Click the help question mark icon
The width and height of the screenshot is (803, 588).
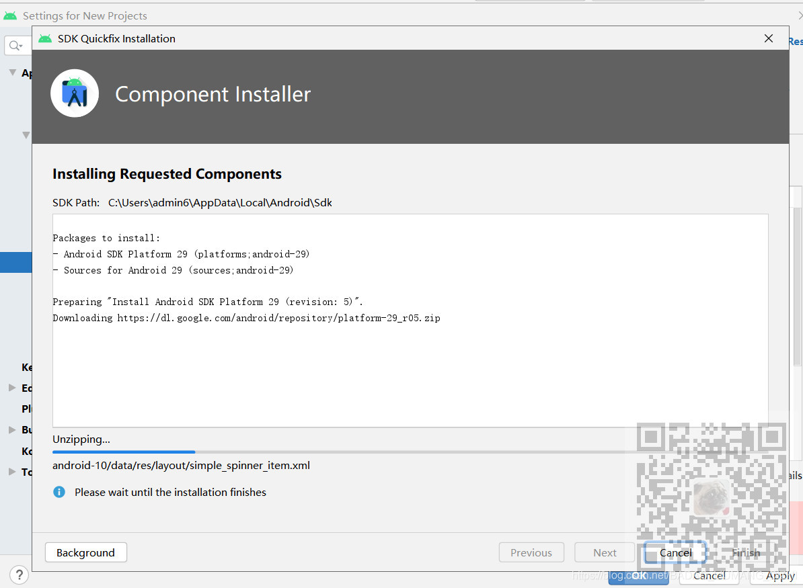click(20, 575)
